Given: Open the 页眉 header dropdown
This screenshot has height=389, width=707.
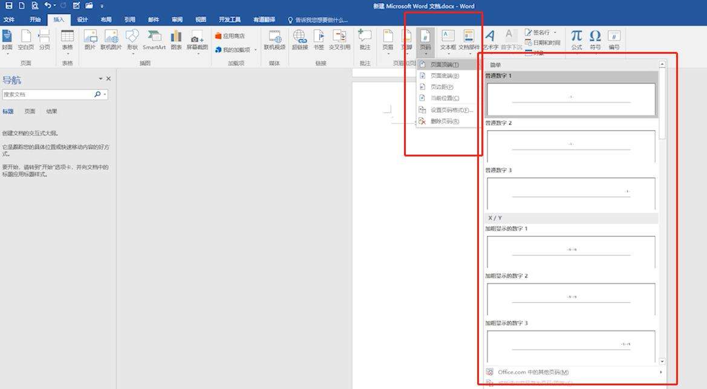Looking at the screenshot, I should tap(388, 42).
